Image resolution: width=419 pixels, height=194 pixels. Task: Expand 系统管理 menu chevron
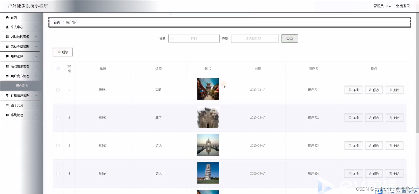click(36, 115)
